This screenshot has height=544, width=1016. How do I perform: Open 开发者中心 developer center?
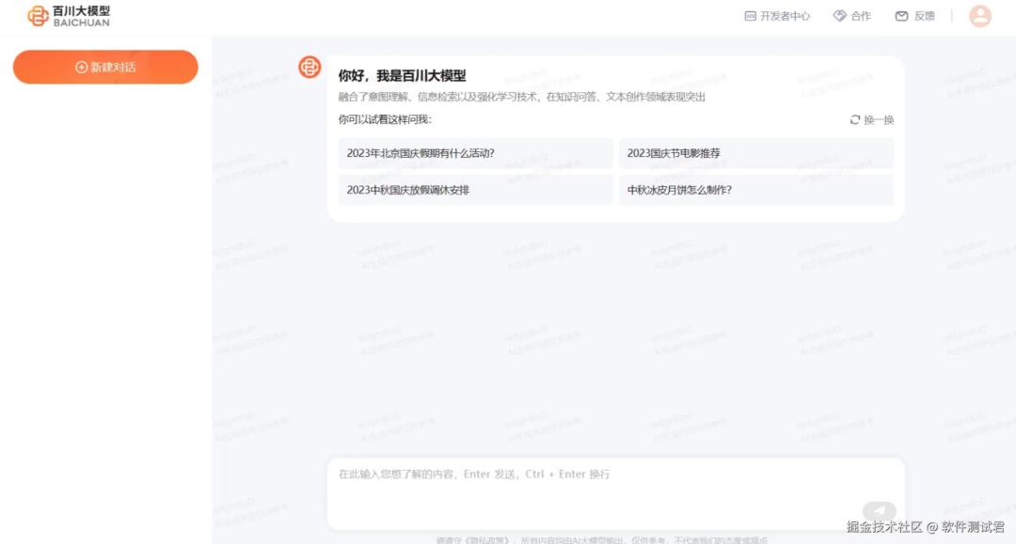click(777, 16)
